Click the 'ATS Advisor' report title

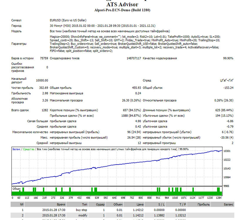[x=122, y=4]
